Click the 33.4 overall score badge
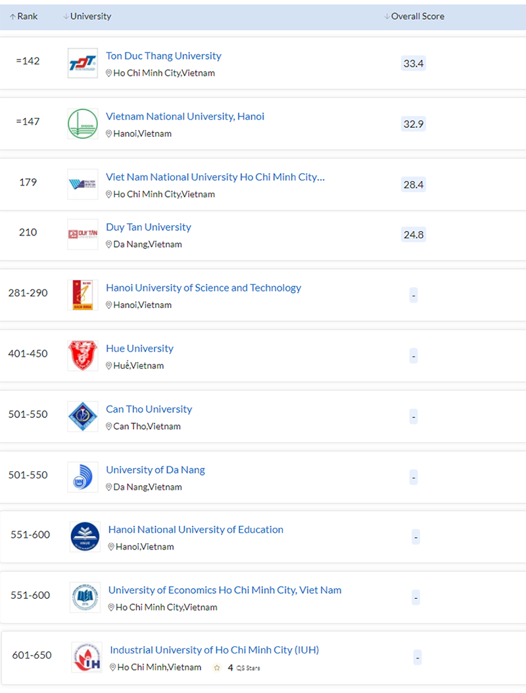This screenshot has width=526, height=693. click(414, 63)
